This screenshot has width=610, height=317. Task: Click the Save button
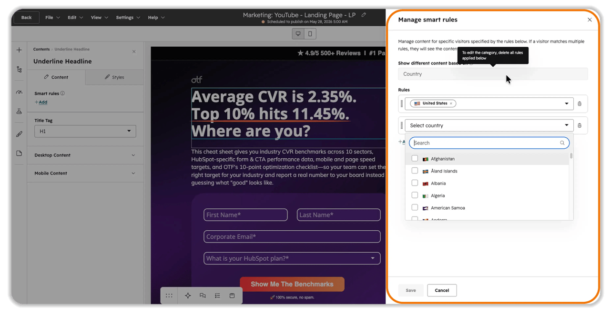[x=411, y=290]
